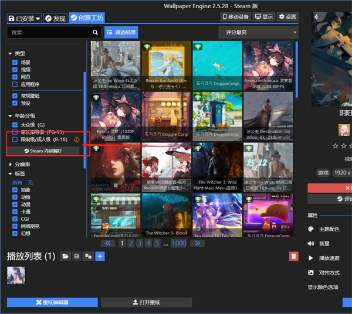Toggle the 抽象 tag checkbox
The image size is (352, 314).
(15, 190)
